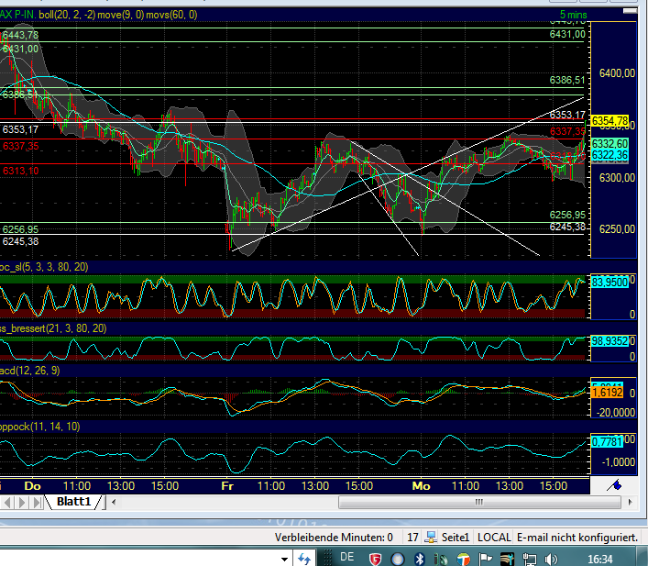Open volume speaker tray icon
Viewport: 648px width, 566px height.
(x=551, y=560)
